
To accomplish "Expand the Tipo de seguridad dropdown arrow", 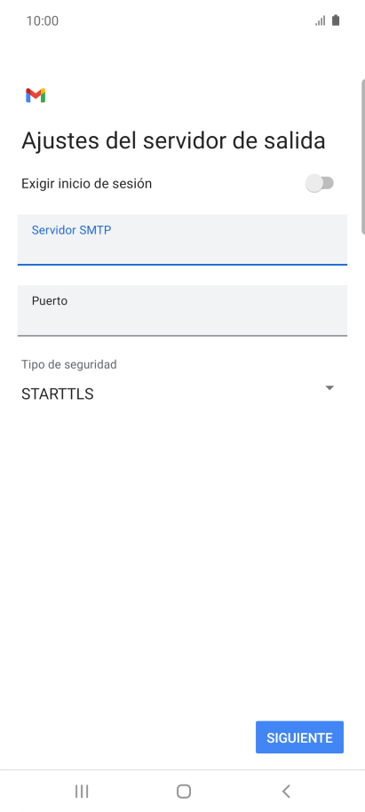I will pyautogui.click(x=329, y=388).
